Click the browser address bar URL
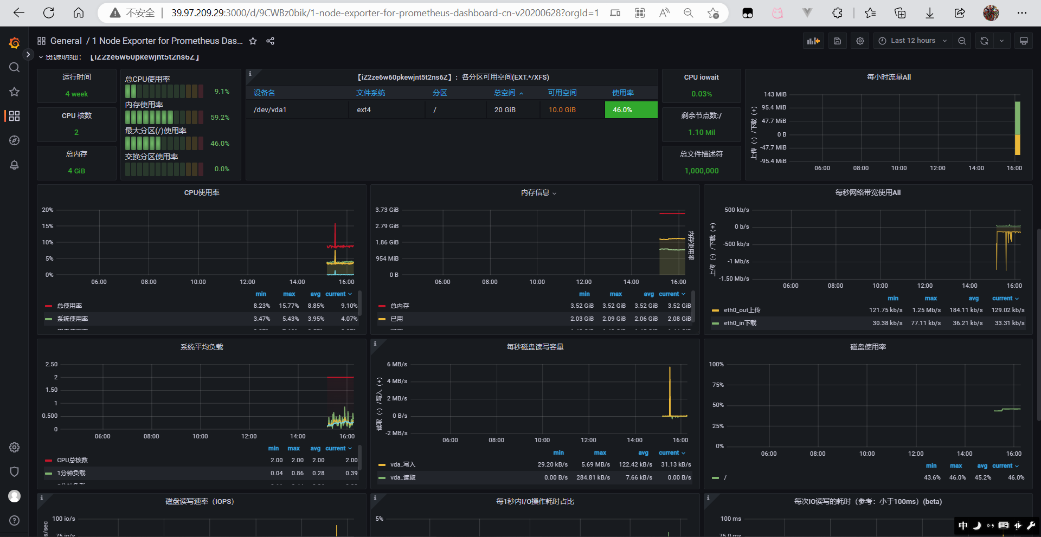The image size is (1041, 537). tap(385, 13)
